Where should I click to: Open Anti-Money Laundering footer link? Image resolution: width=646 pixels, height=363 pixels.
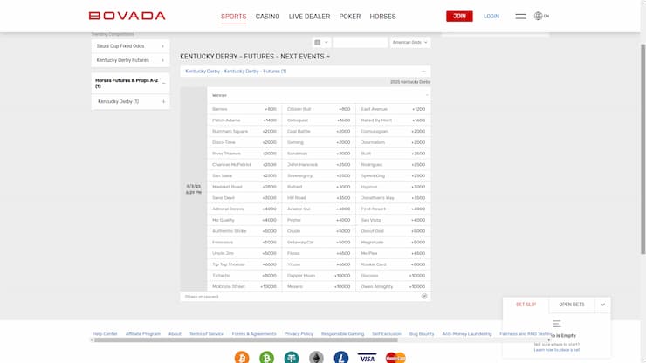[x=467, y=333]
